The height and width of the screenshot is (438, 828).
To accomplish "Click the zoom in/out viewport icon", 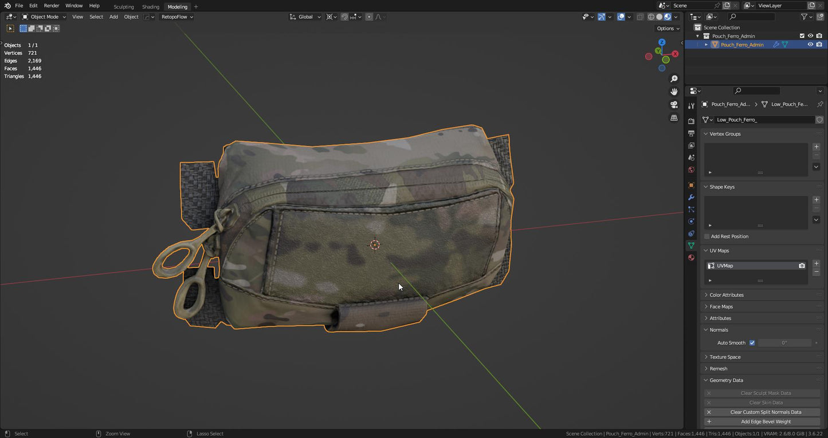I will pyautogui.click(x=674, y=78).
